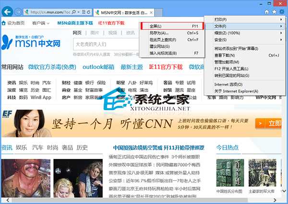Click 微软官方杀毒(免费) link
288x204 pixels.
click(52, 67)
